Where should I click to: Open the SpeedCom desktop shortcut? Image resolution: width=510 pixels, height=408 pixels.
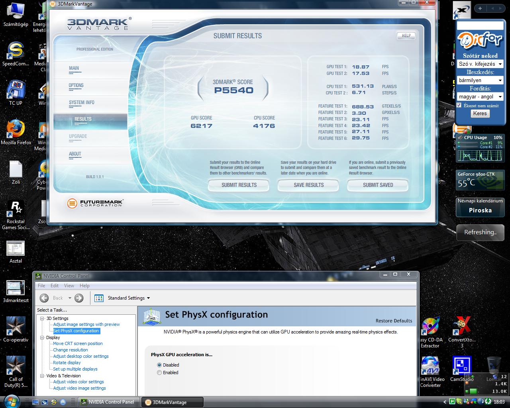[x=16, y=54]
